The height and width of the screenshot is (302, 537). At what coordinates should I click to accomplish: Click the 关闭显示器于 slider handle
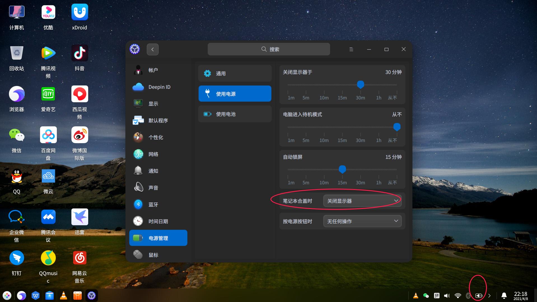(361, 84)
